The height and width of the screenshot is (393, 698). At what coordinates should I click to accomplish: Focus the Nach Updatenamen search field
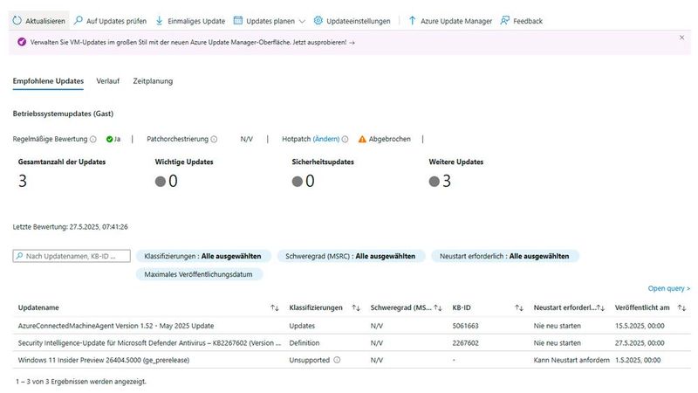[72, 256]
